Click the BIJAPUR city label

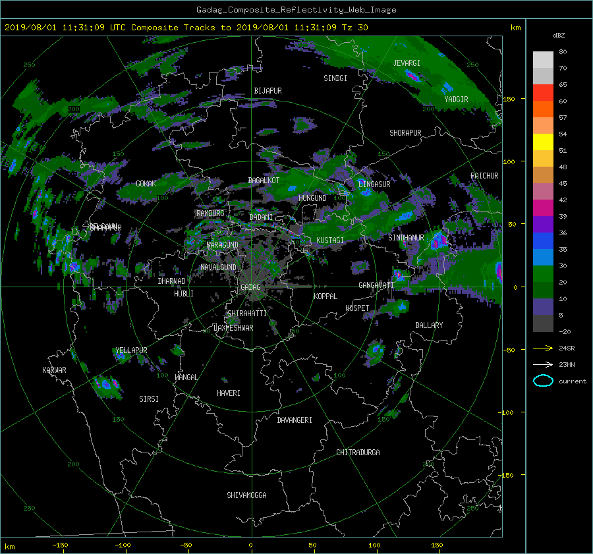[268, 91]
